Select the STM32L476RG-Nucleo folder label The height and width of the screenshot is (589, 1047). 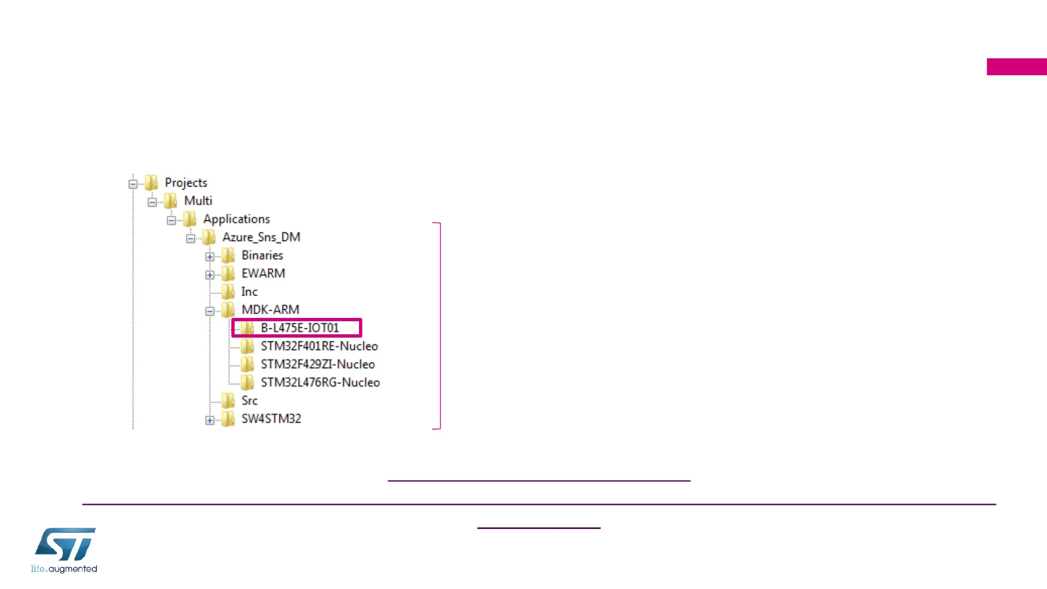pos(320,382)
